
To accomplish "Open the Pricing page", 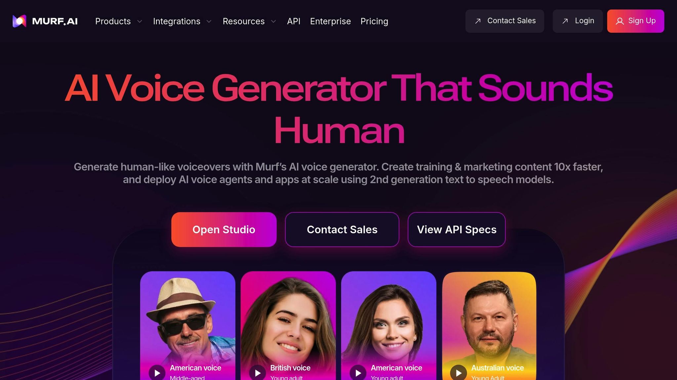I will [374, 21].
